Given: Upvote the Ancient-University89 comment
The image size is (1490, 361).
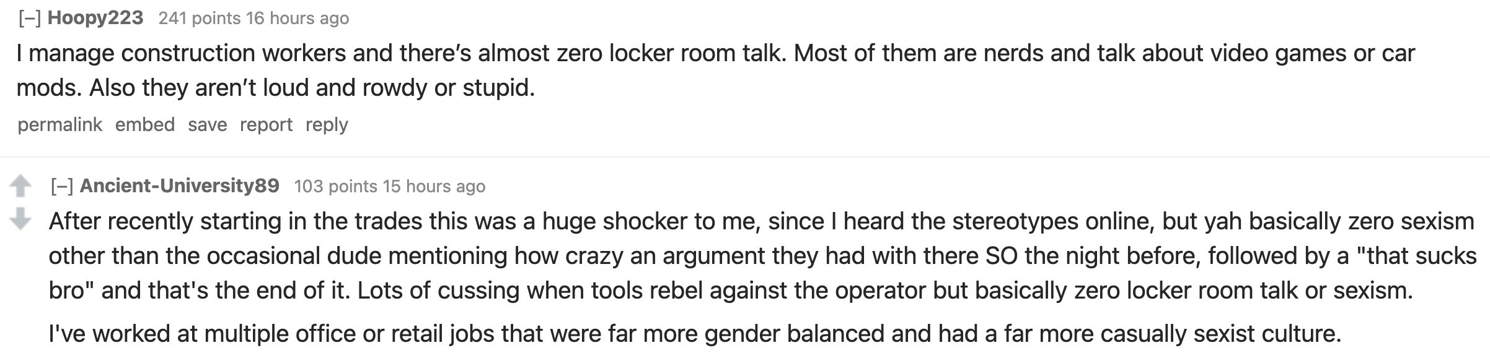Looking at the screenshot, I should coord(20,185).
